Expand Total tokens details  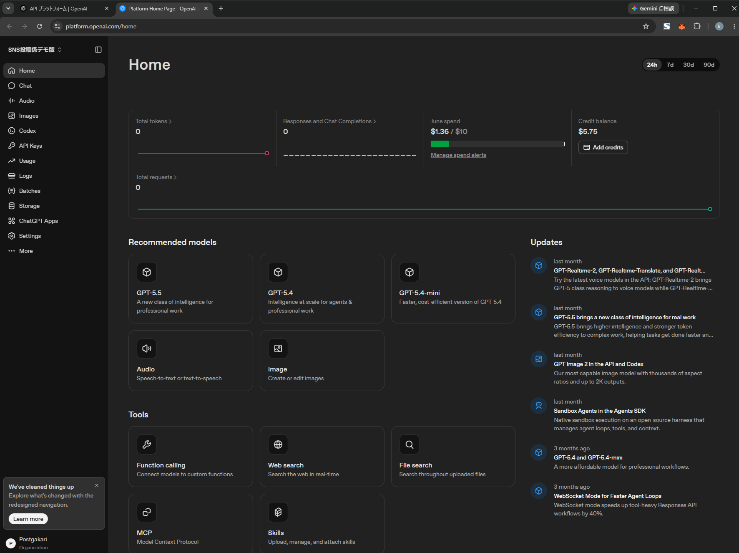(153, 121)
